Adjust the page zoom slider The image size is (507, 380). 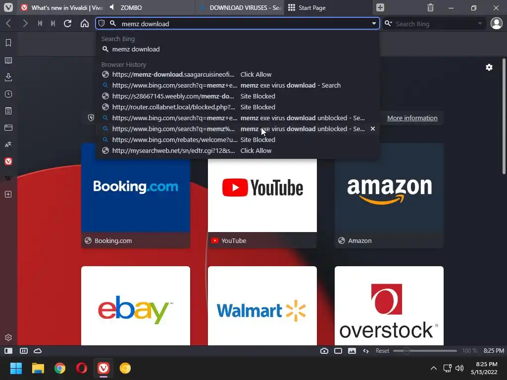point(425,351)
